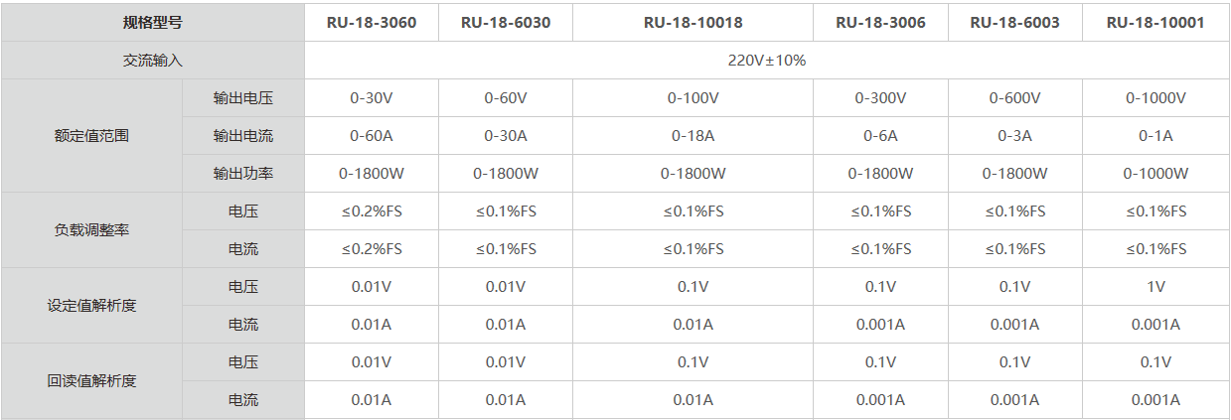The height and width of the screenshot is (420, 1231).
Task: Select the RU-18-3006 model header
Action: pos(880,22)
